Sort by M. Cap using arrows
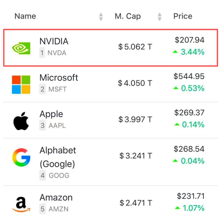221x219 pixels. [x=159, y=17]
